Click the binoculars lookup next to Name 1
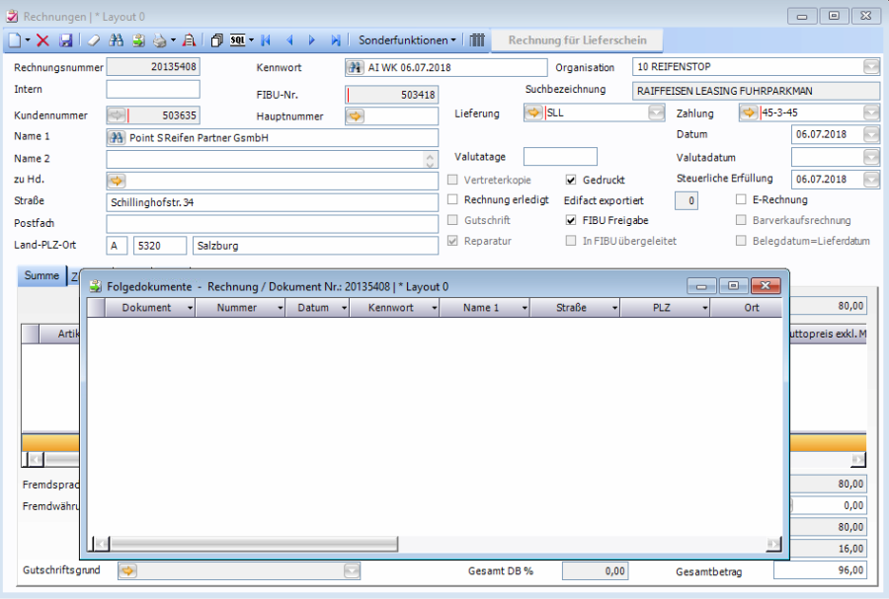Viewport: 889px width, 599px height. [x=117, y=138]
